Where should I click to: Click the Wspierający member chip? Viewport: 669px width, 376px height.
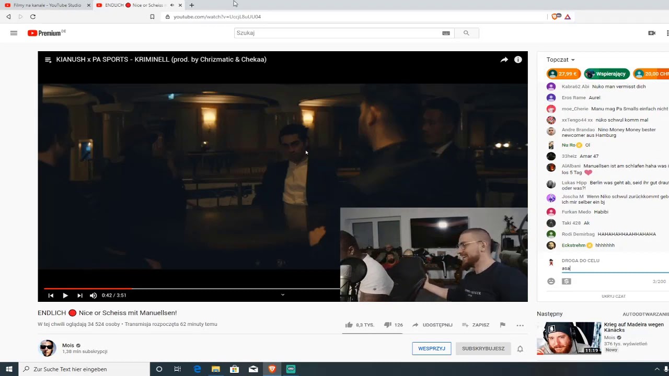tap(607, 74)
